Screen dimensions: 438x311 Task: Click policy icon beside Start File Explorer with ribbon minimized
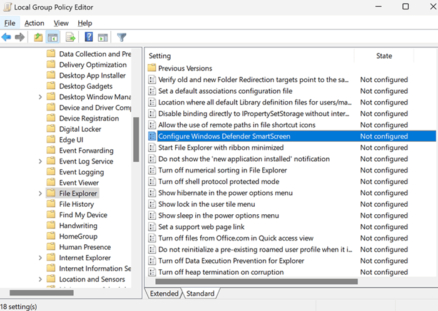[152, 147]
